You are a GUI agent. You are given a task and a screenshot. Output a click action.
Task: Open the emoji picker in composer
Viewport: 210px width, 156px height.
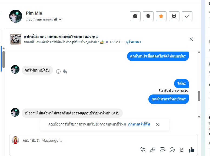click(x=172, y=150)
